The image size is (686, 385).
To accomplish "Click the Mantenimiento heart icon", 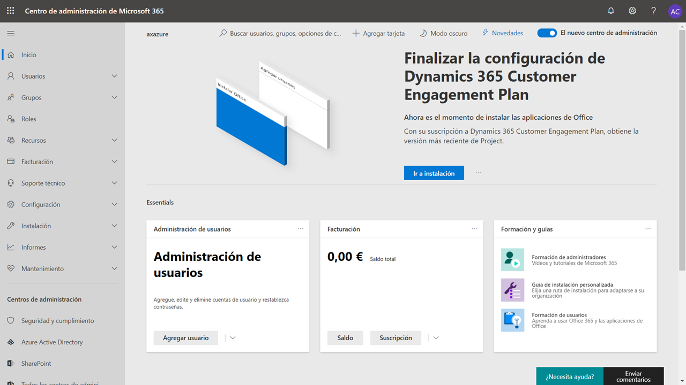I will click(x=11, y=268).
